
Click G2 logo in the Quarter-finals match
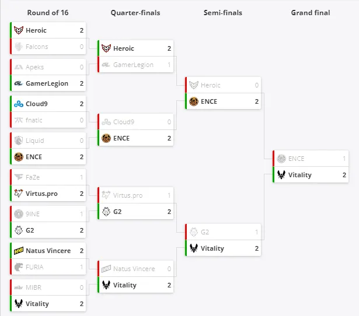pyautogui.click(x=106, y=212)
